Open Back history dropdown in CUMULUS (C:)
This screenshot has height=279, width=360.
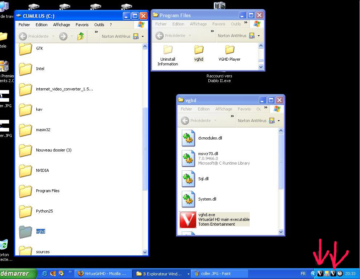pyautogui.click(x=53, y=36)
